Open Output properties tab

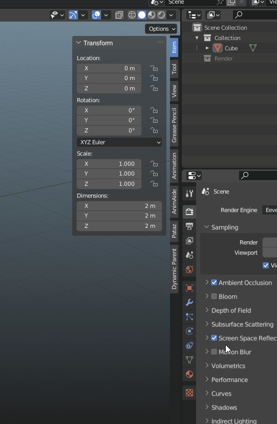coord(189,226)
